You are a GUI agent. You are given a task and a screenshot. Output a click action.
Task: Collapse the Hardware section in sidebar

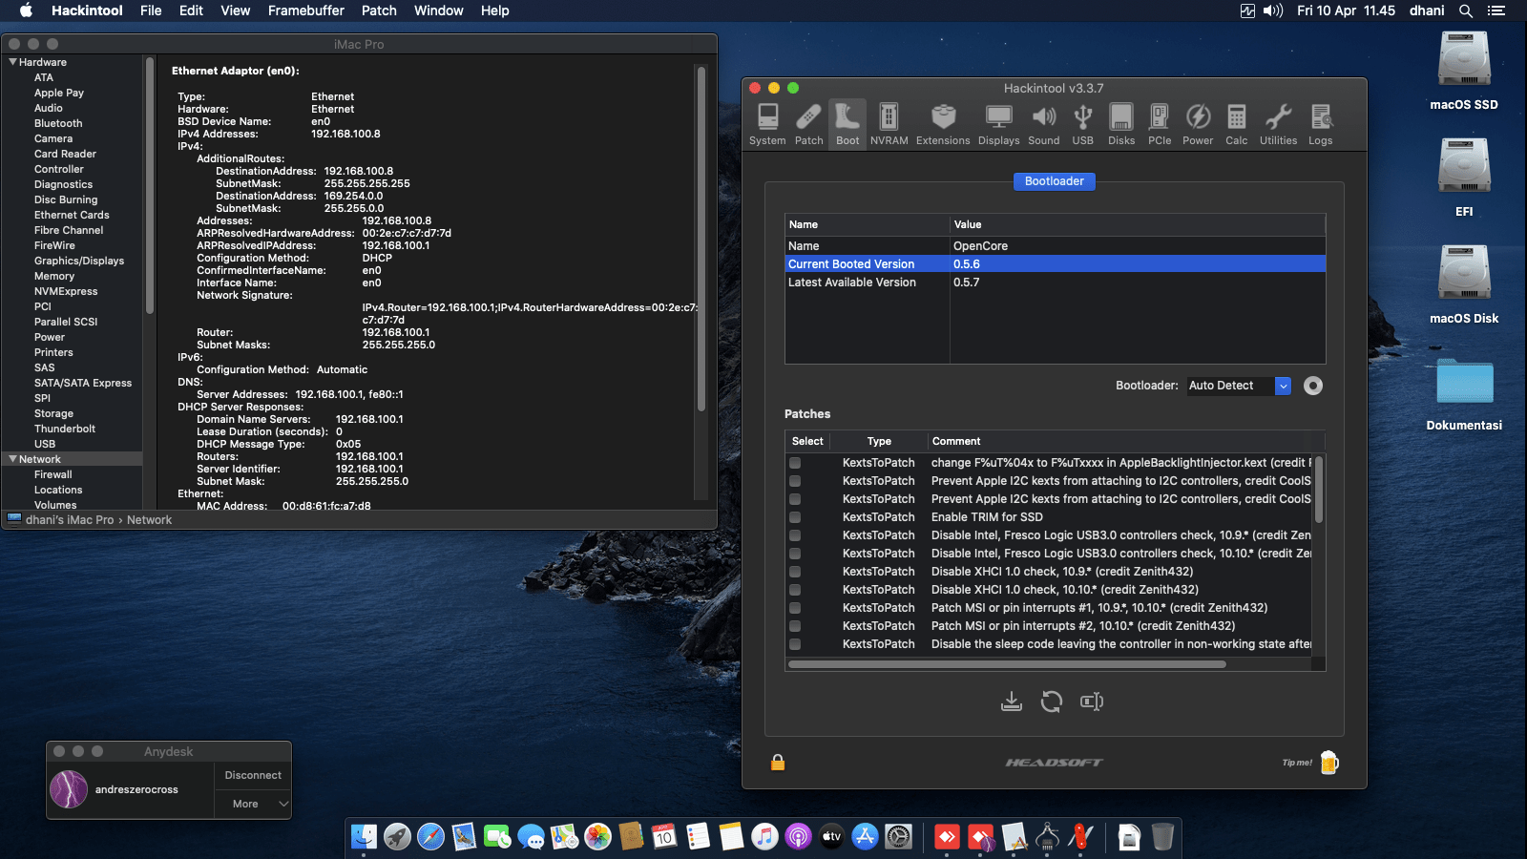tap(12, 62)
